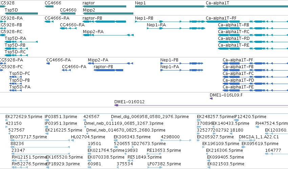
Task: Select the DME1-016O12 purple feature
Action: tap(201, 105)
